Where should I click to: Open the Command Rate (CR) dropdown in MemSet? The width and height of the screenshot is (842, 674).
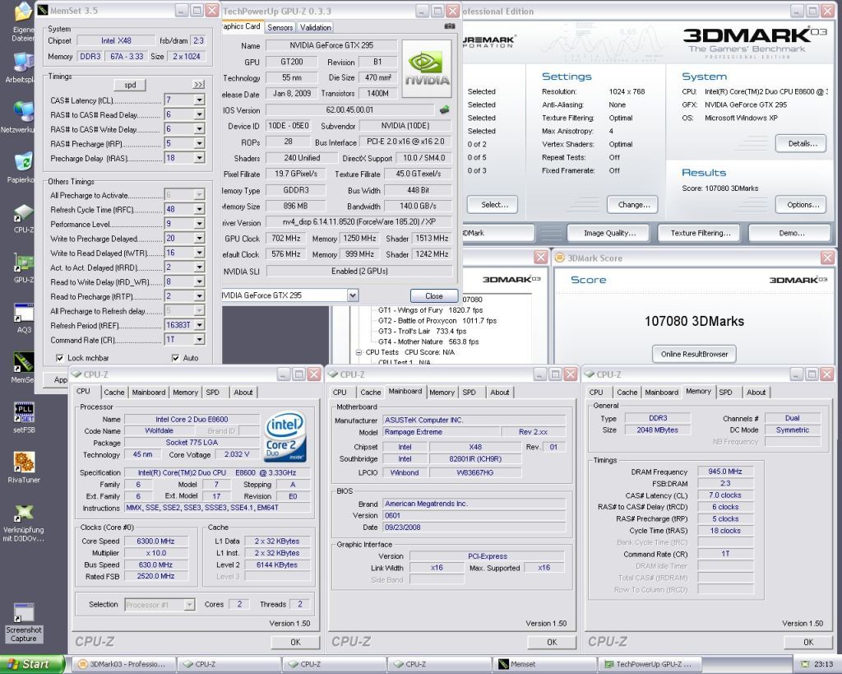point(199,340)
